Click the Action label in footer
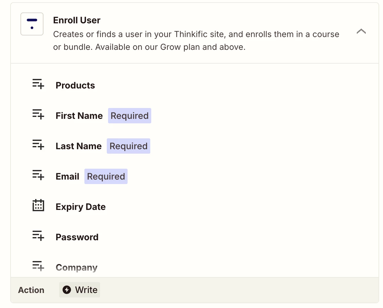The image size is (383, 308). 31,290
